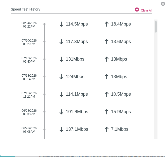Viewport: 165px width, 157px height.
Task: Click the red minus Clear All icon
Action: tap(137, 10)
